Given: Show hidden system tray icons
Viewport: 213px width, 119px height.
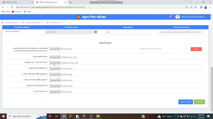Looking at the screenshot, I should [175, 116].
